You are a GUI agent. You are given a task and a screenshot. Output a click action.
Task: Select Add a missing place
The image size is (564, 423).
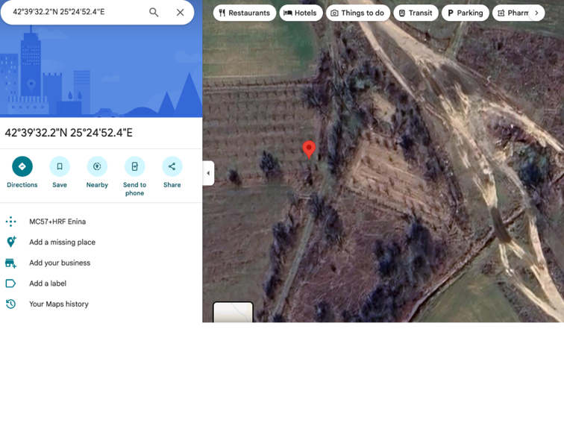[x=62, y=242]
